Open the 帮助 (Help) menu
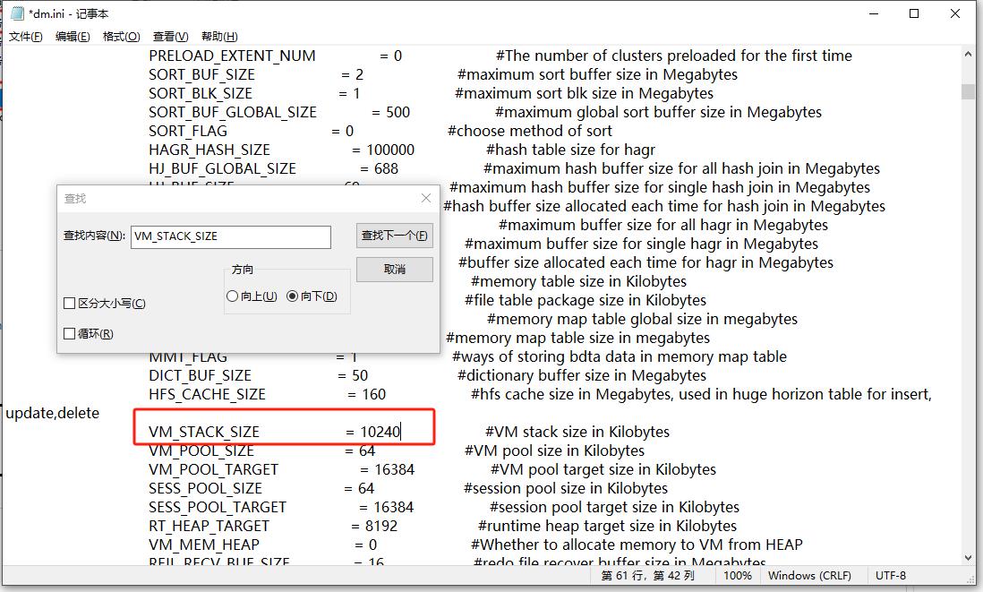The image size is (983, 592). [219, 36]
